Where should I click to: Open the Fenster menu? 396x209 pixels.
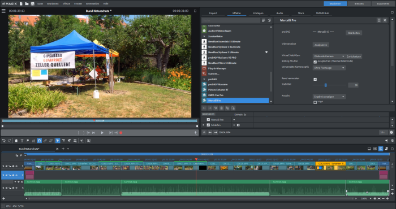point(78,4)
